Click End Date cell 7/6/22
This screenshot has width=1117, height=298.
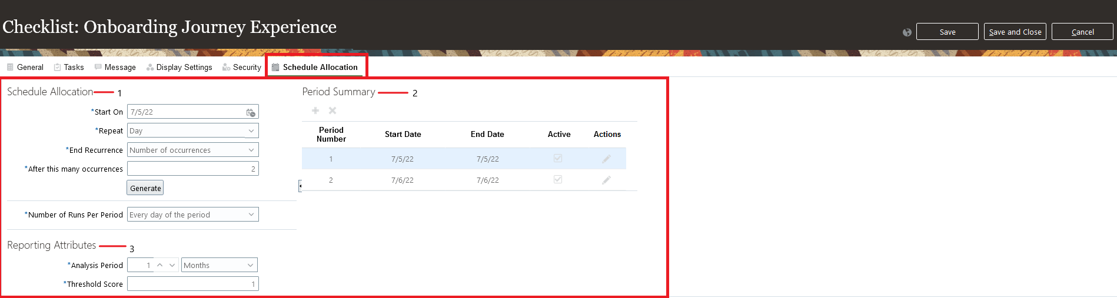click(488, 180)
